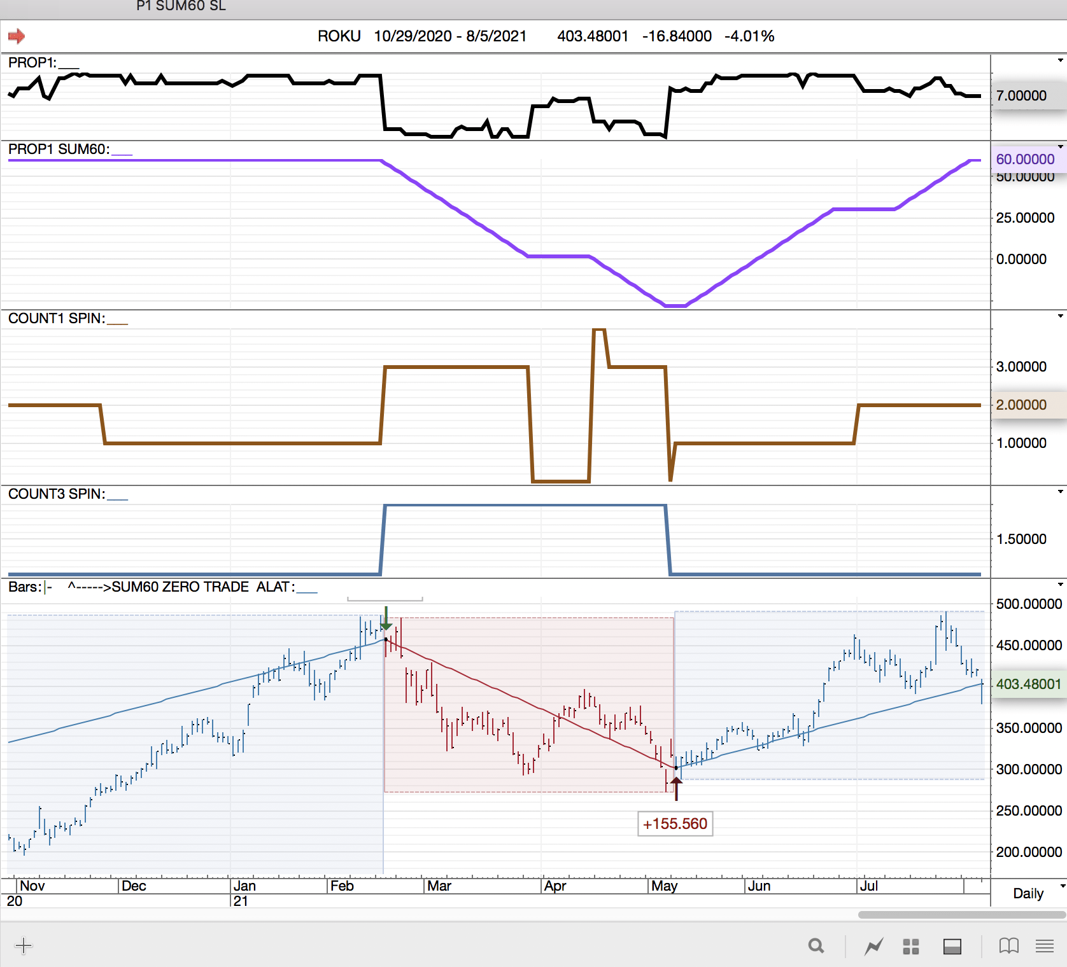
Task: Click the P1 SUM60 SL title at top
Action: click(x=181, y=6)
